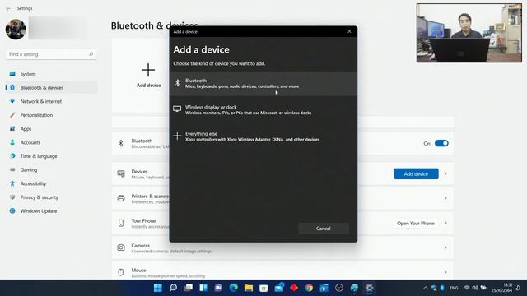This screenshot has width=527, height=296.
Task: Click the Bluetooth icon in Bluetooth row
Action: pyautogui.click(x=121, y=143)
